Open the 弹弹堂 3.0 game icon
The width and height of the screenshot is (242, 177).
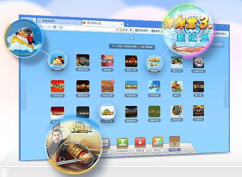(154, 62)
